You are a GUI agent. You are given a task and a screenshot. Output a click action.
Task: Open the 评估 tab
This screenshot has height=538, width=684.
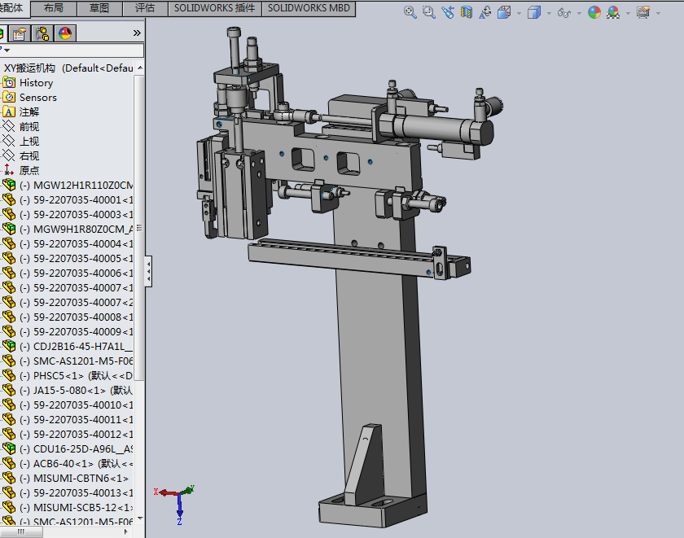[144, 8]
